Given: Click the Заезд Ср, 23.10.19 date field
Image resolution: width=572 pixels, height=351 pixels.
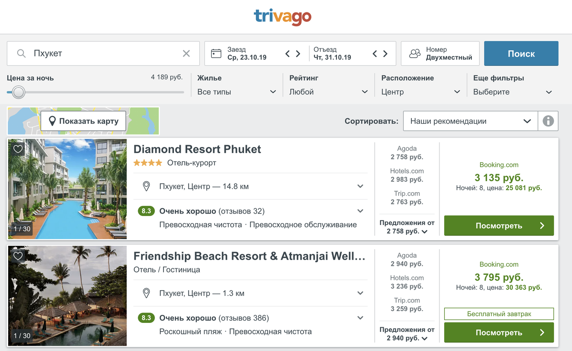Looking at the screenshot, I should click(246, 53).
